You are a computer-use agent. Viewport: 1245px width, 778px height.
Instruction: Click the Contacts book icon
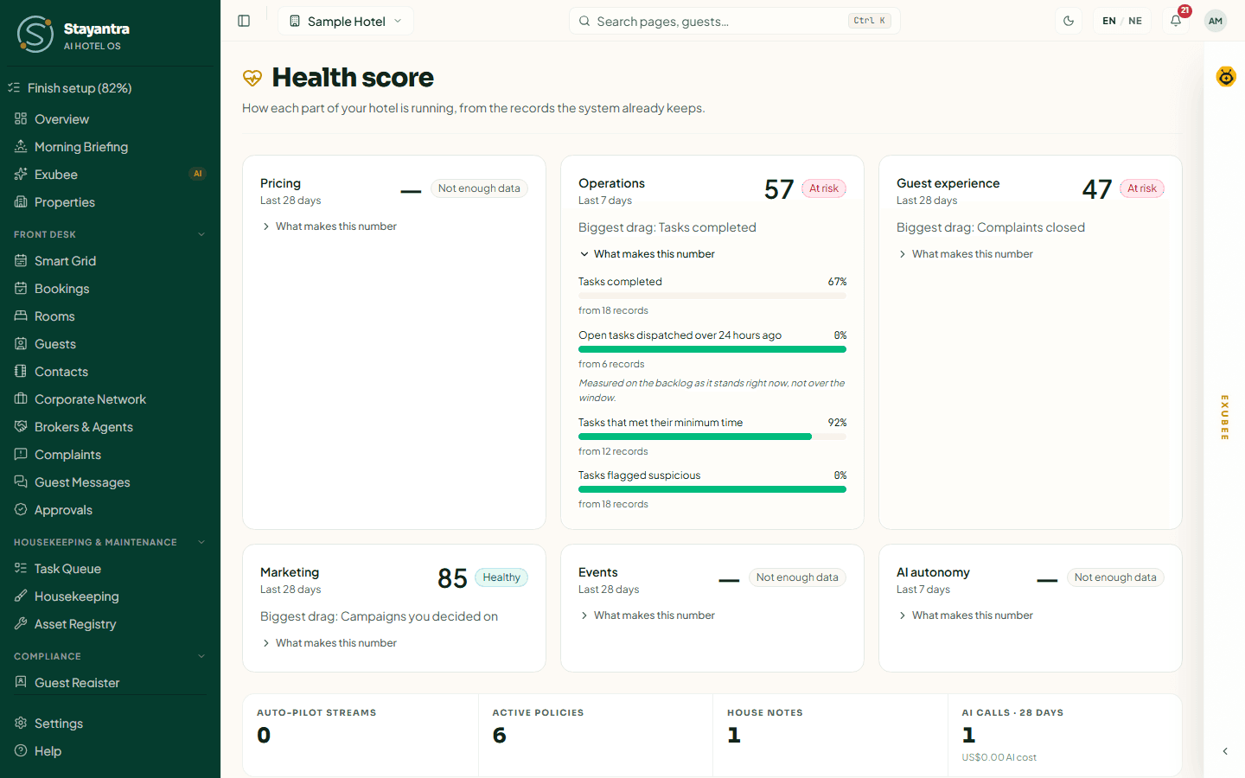[21, 372]
